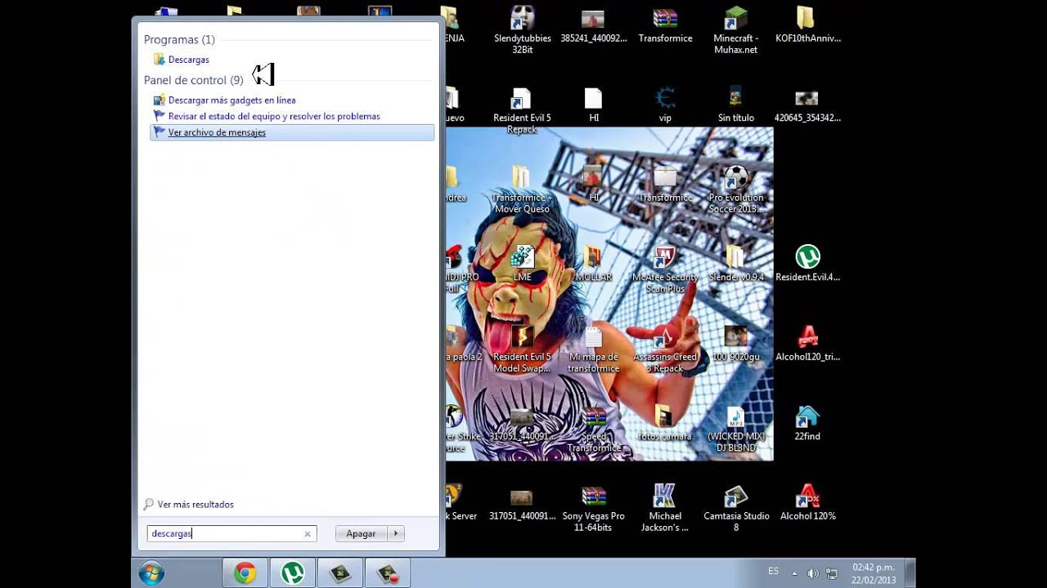The height and width of the screenshot is (588, 1047).
Task: Select the Resident.Evil.4 torrent icon
Action: [x=807, y=265]
